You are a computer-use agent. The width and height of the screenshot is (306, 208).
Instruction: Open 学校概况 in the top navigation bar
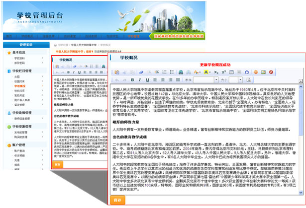coord(27,36)
